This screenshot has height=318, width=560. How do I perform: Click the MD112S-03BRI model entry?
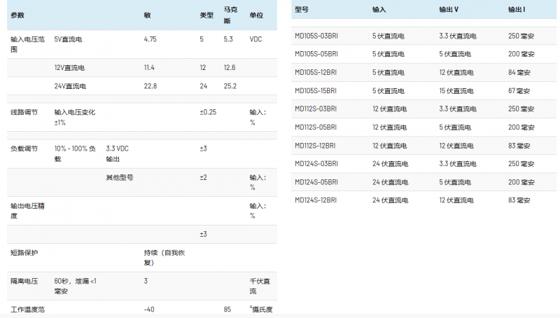click(x=316, y=109)
